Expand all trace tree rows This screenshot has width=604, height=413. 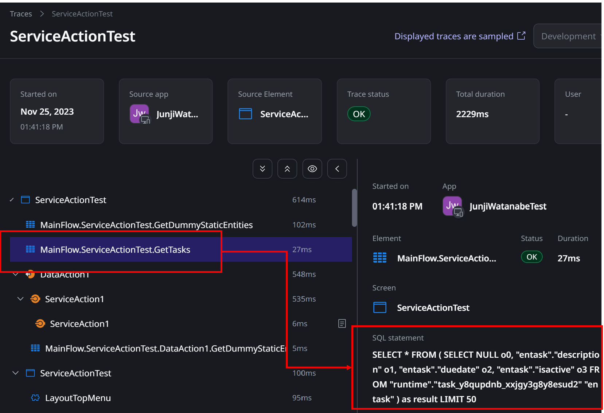point(262,169)
